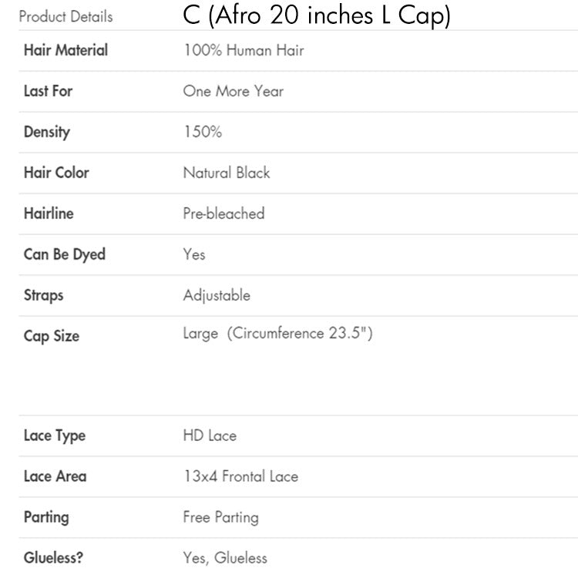
Task: Select the Cap Size label
Action: tap(52, 336)
